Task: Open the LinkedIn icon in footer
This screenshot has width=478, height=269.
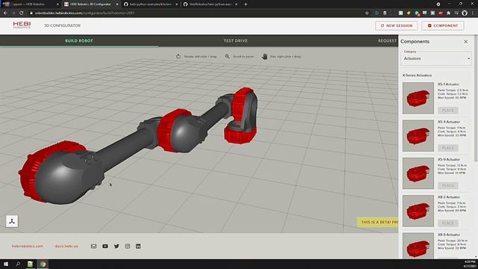Action: pos(138,246)
